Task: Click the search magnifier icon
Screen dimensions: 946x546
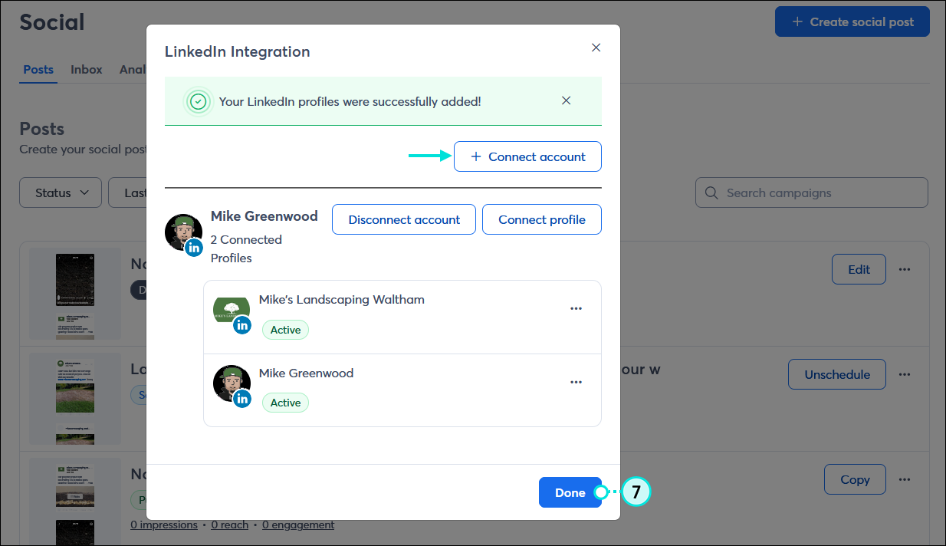Action: (711, 193)
